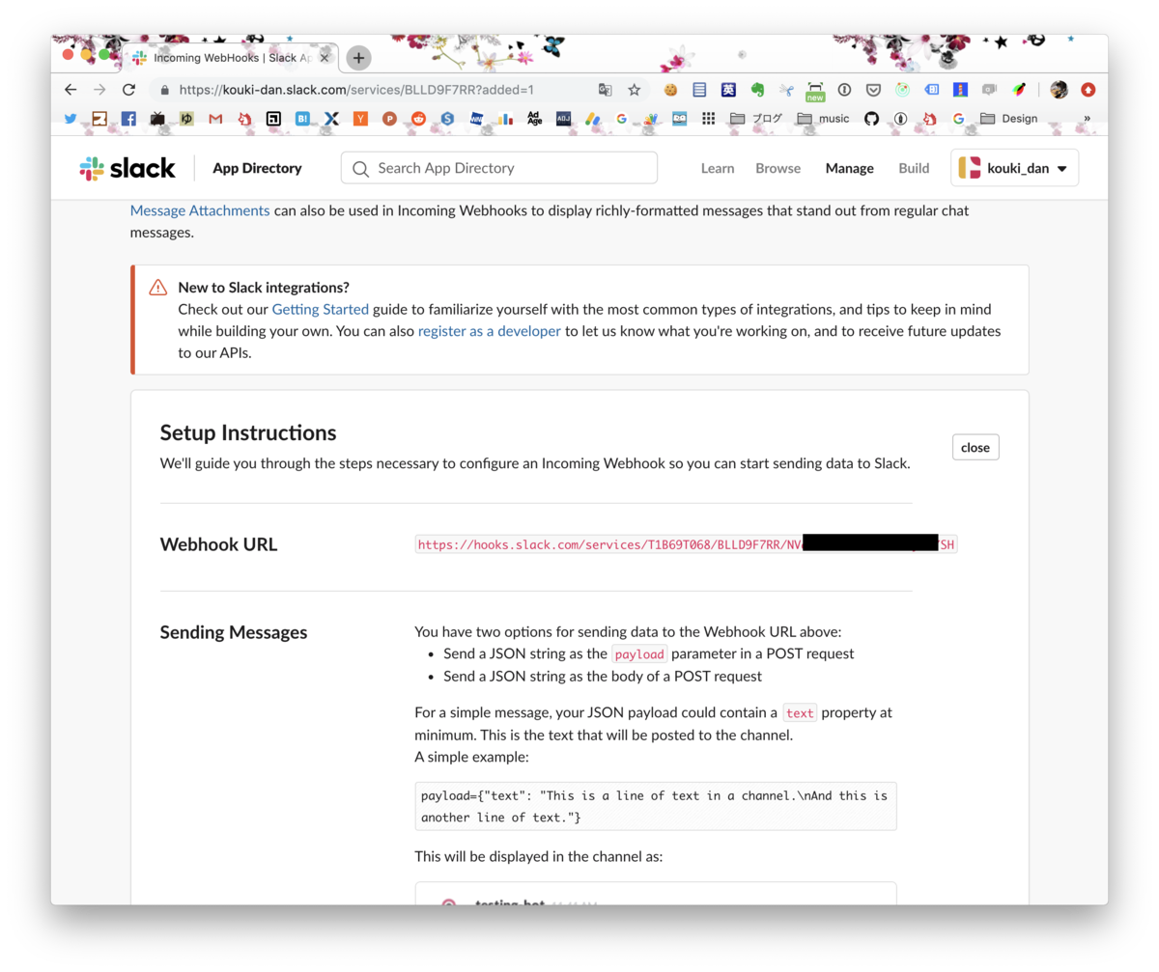1159x972 pixels.
Task: Open the cookie extension icon
Action: (x=670, y=89)
